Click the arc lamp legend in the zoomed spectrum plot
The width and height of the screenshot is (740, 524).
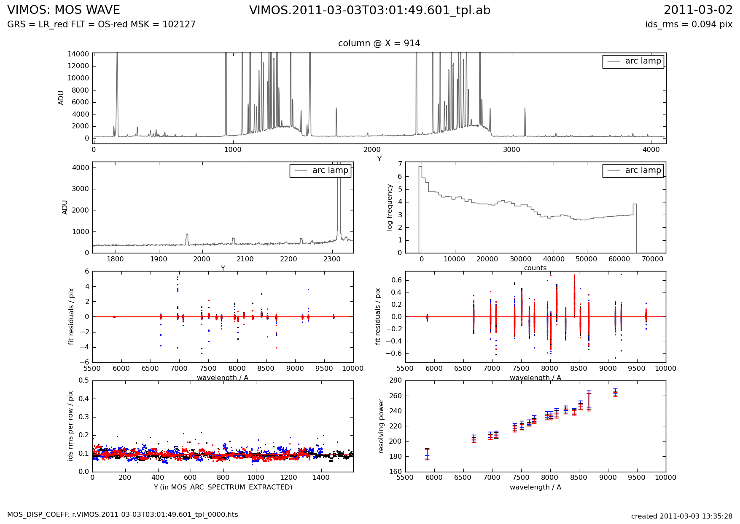coord(320,170)
